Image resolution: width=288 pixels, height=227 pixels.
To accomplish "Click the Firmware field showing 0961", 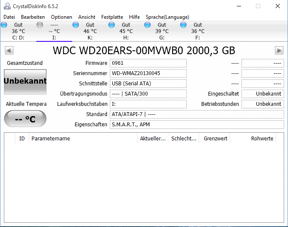I will [x=148, y=63].
